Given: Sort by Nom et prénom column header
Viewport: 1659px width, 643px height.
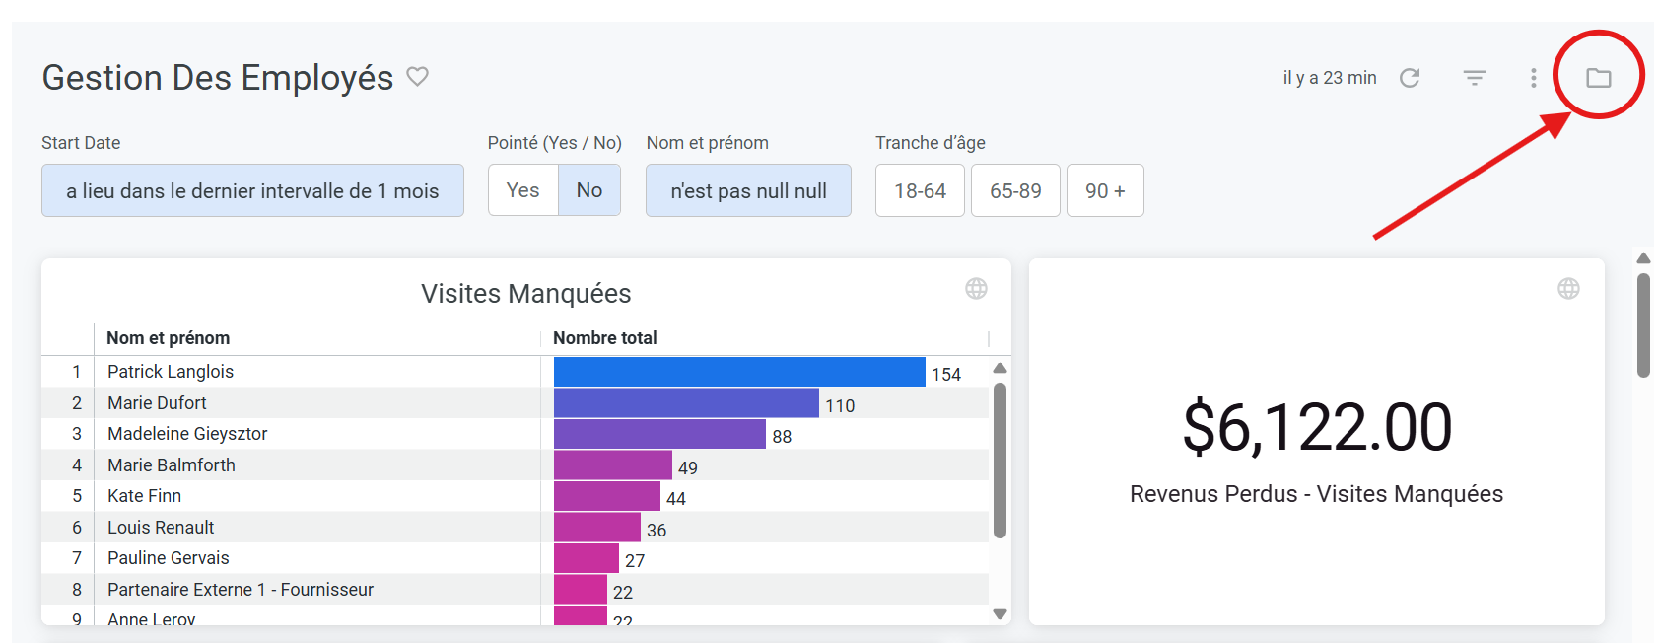Looking at the screenshot, I should [169, 338].
